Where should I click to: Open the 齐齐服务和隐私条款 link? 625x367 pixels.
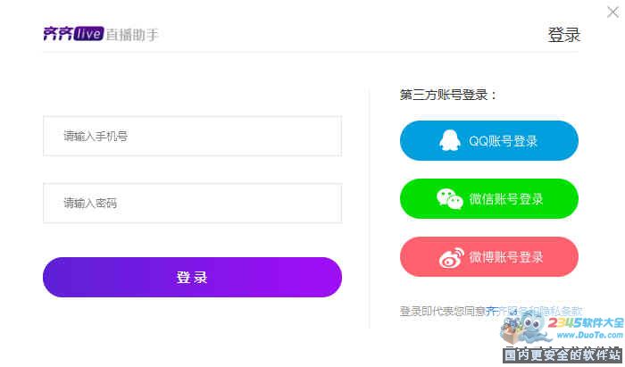tap(534, 311)
